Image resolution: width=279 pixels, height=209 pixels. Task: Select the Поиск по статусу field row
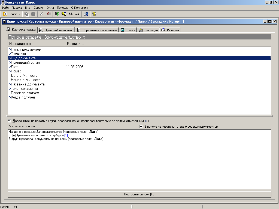click(x=139, y=93)
